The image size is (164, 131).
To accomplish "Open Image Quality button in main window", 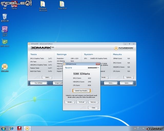I will (x=58, y=83).
